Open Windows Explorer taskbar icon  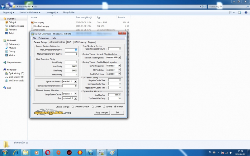(26, 152)
